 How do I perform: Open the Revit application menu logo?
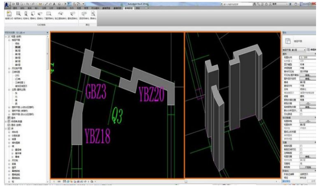pos(8,5)
